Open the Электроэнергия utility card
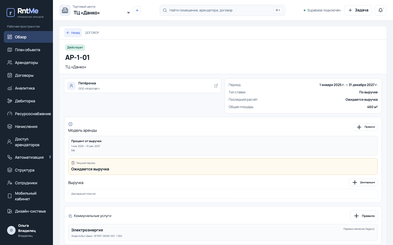The width and height of the screenshot is (393, 245). click(223, 232)
